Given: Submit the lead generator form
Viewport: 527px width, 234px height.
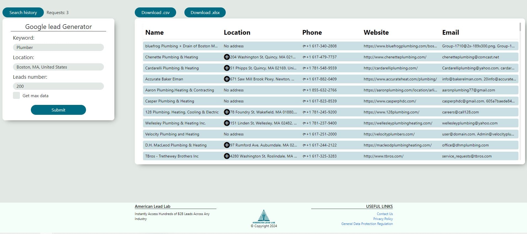Looking at the screenshot, I should click(x=58, y=110).
